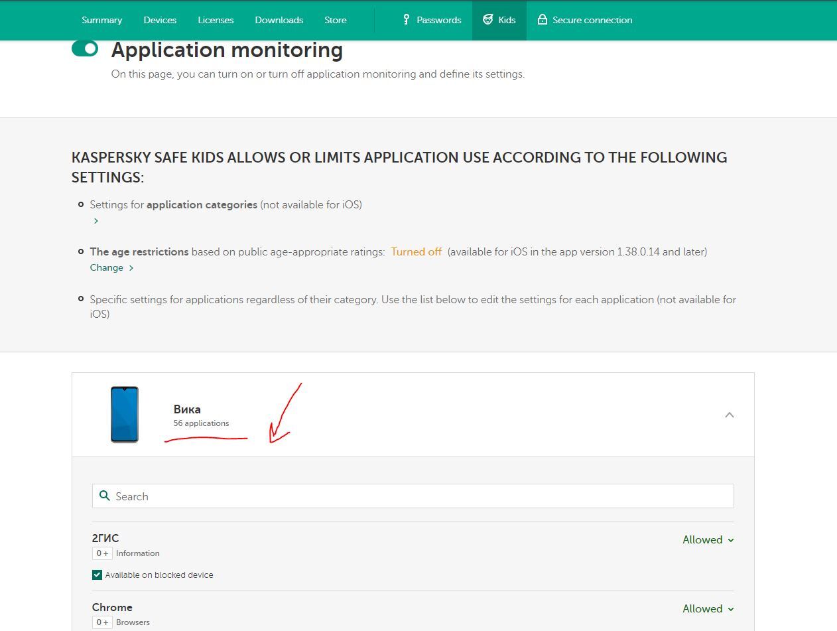Open the Summary tab
837x631 pixels.
click(x=101, y=20)
